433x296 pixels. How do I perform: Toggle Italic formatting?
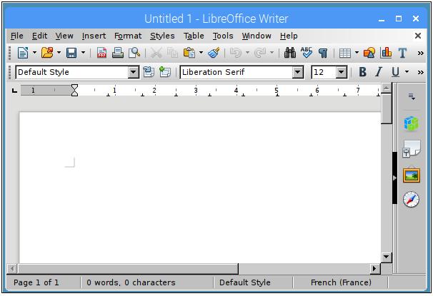pos(379,72)
